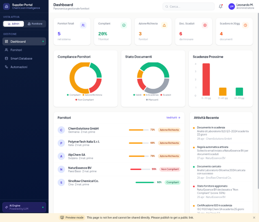Click the page vertical scrollbar
The image size is (259, 222).
[258, 101]
